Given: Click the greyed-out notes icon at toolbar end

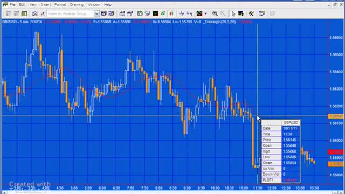Looking at the screenshot, I should click(x=272, y=13).
